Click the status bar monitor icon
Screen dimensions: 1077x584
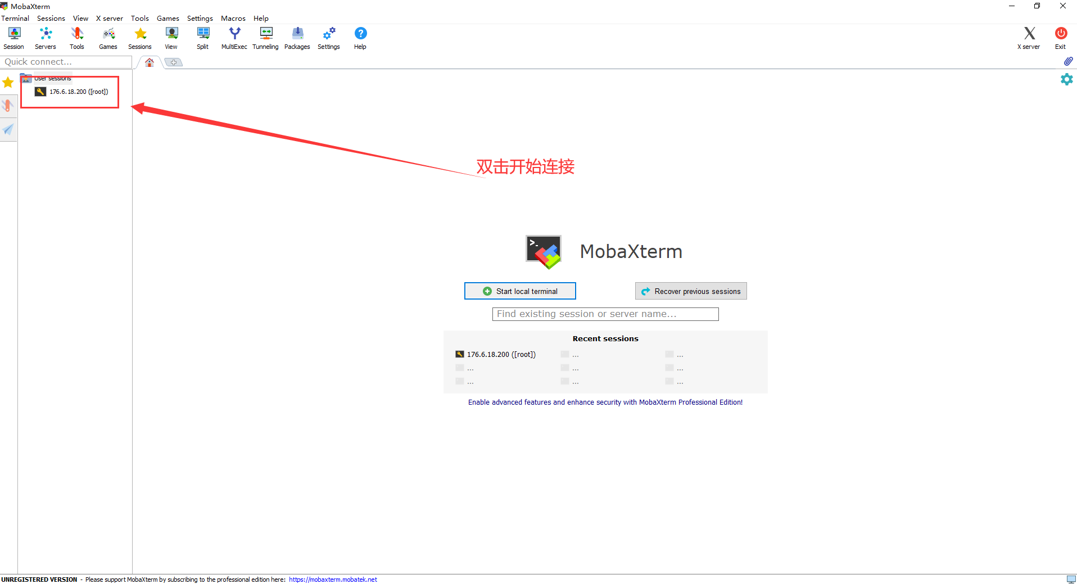click(1071, 579)
